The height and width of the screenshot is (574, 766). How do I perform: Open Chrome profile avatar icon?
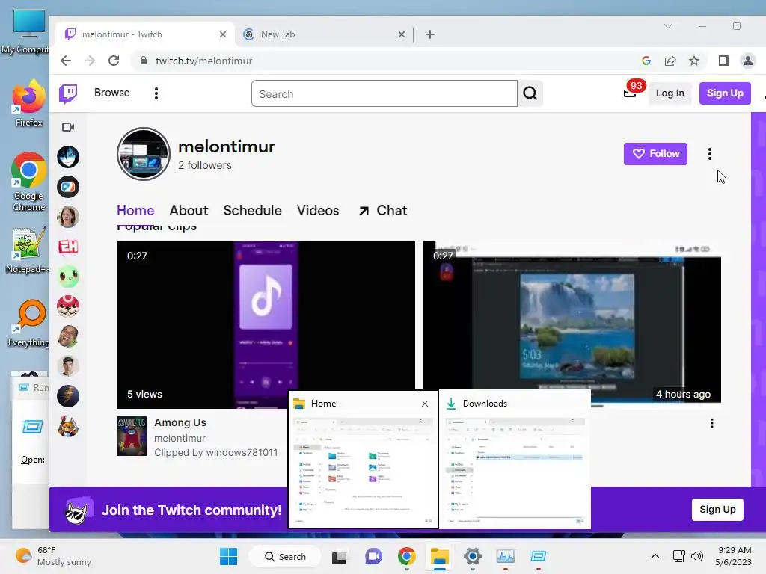(x=748, y=61)
